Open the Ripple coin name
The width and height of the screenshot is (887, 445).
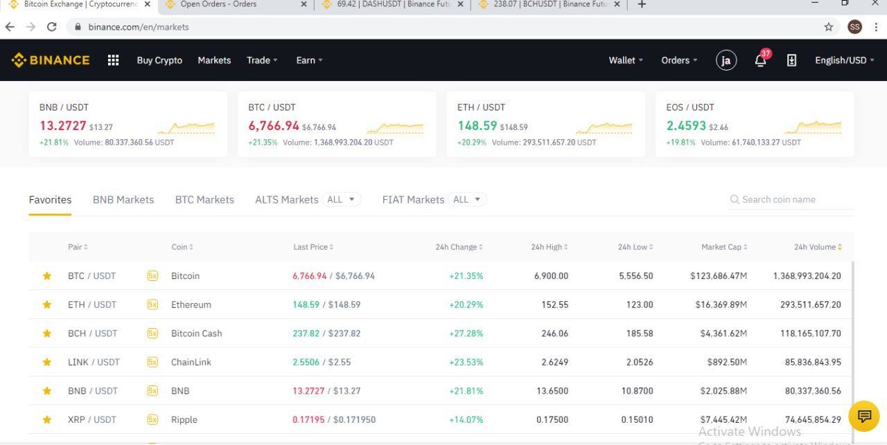pyautogui.click(x=184, y=419)
